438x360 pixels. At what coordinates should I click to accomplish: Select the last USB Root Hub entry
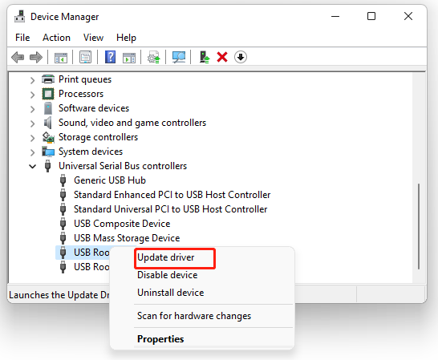click(91, 267)
